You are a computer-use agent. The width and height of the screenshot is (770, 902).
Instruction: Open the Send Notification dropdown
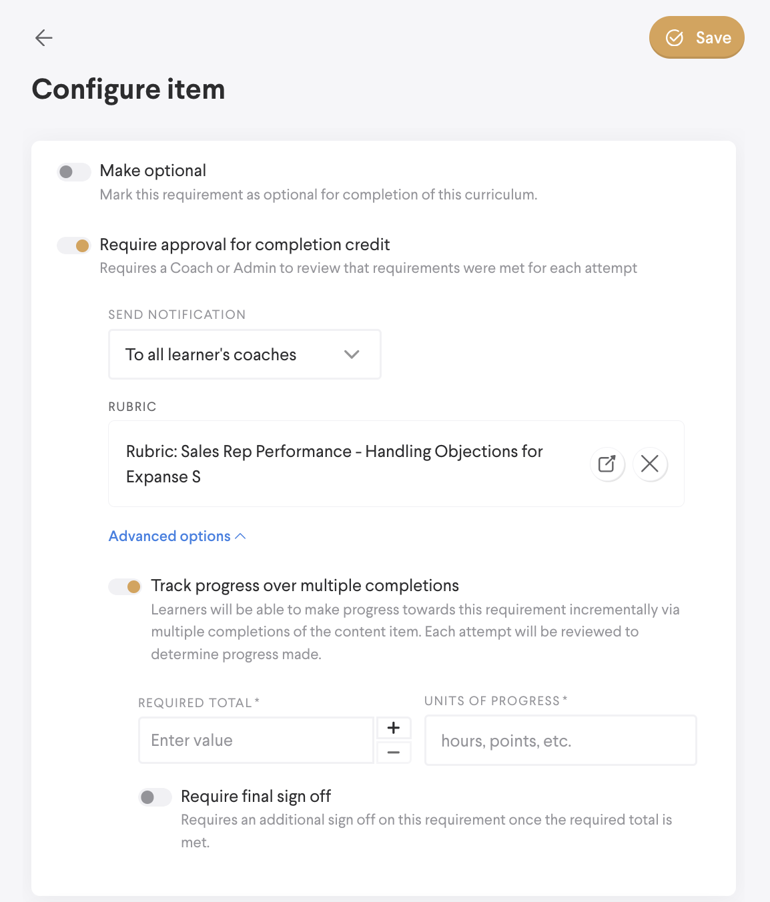pyautogui.click(x=244, y=354)
